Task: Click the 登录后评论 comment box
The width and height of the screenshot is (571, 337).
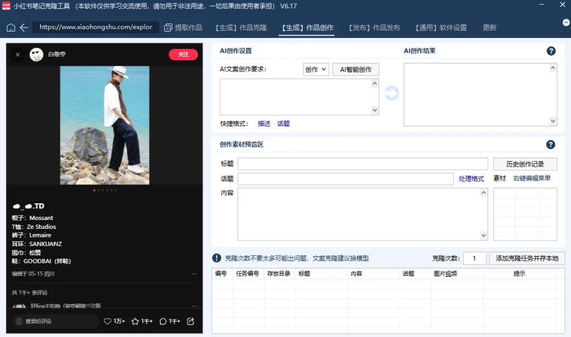Action: [55, 321]
